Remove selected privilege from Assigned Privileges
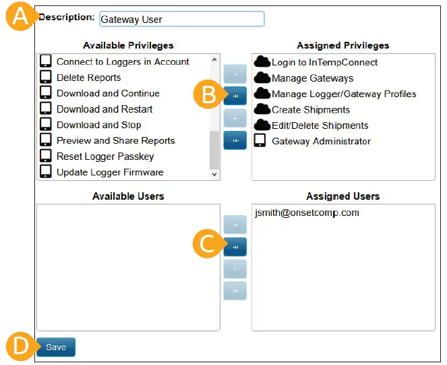The image size is (447, 365). tap(235, 118)
